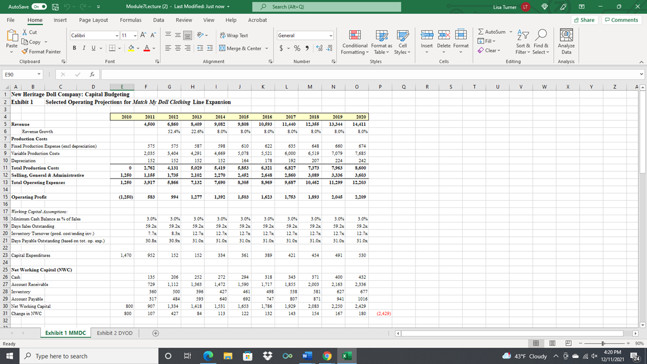This screenshot has height=364, width=647.
Task: Switch to the Data ribbon tab
Action: coord(159,20)
